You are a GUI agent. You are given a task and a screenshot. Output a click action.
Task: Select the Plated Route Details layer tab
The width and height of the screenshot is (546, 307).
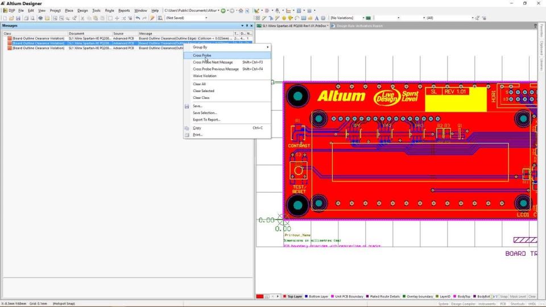pos(382,297)
